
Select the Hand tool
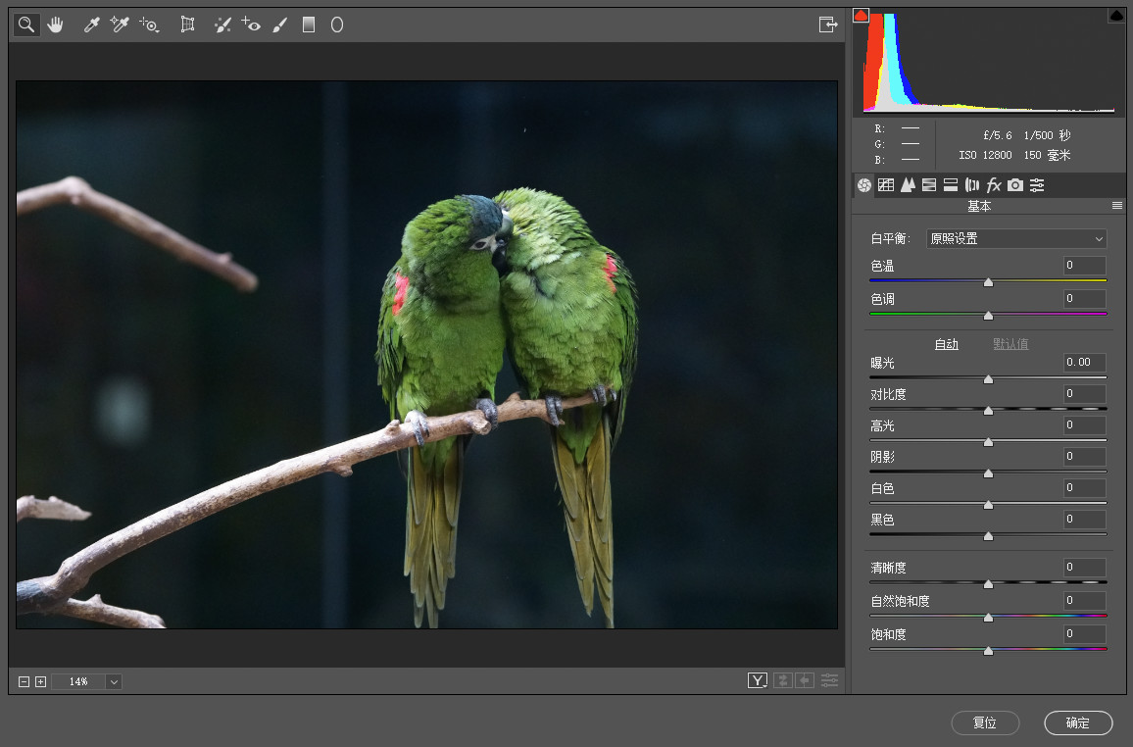(55, 25)
